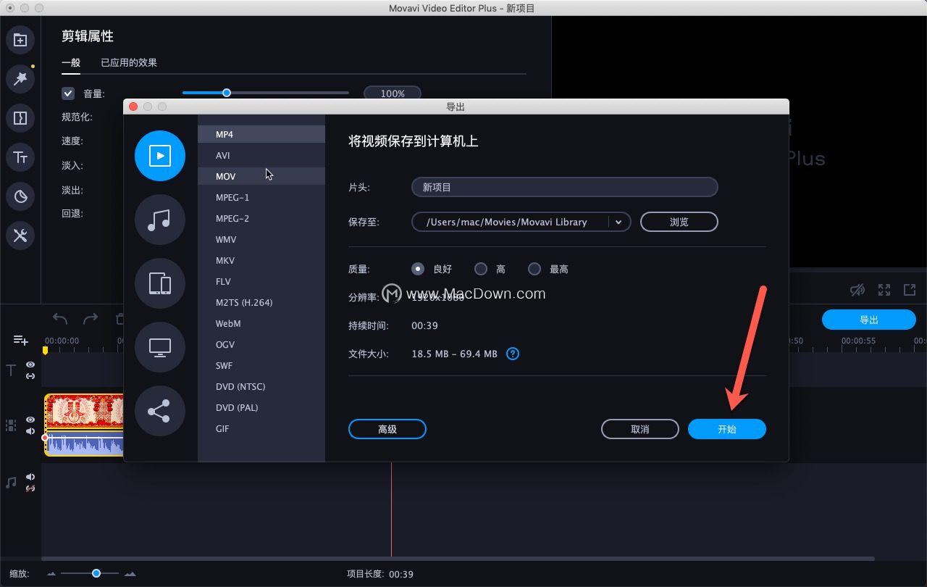The image size is (927, 587).
Task: Click zoom in icon beside zoom slider
Action: (130, 574)
